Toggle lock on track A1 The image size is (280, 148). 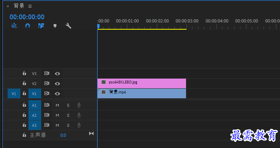coord(24,105)
